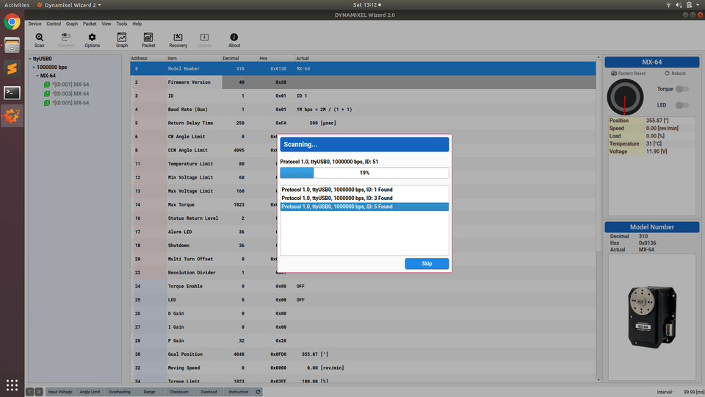Viewport: 705px width, 397px height.
Task: Open system tray power menu icon
Action: pos(690,5)
